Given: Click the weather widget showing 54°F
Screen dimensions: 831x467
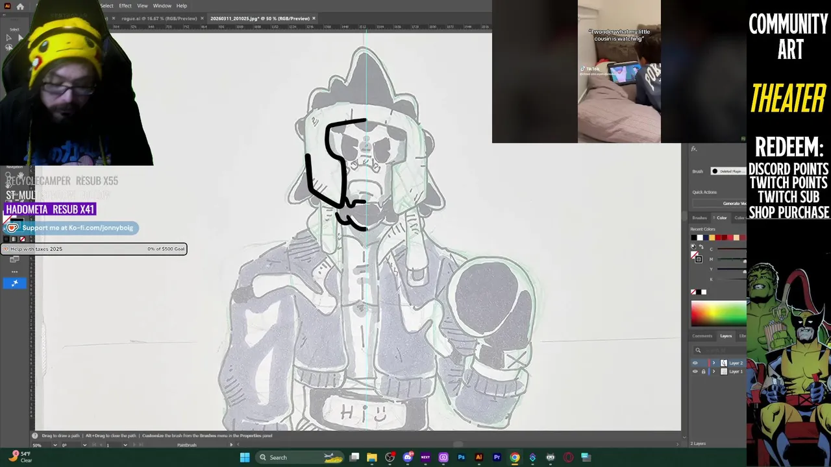Looking at the screenshot, I should pos(19,457).
